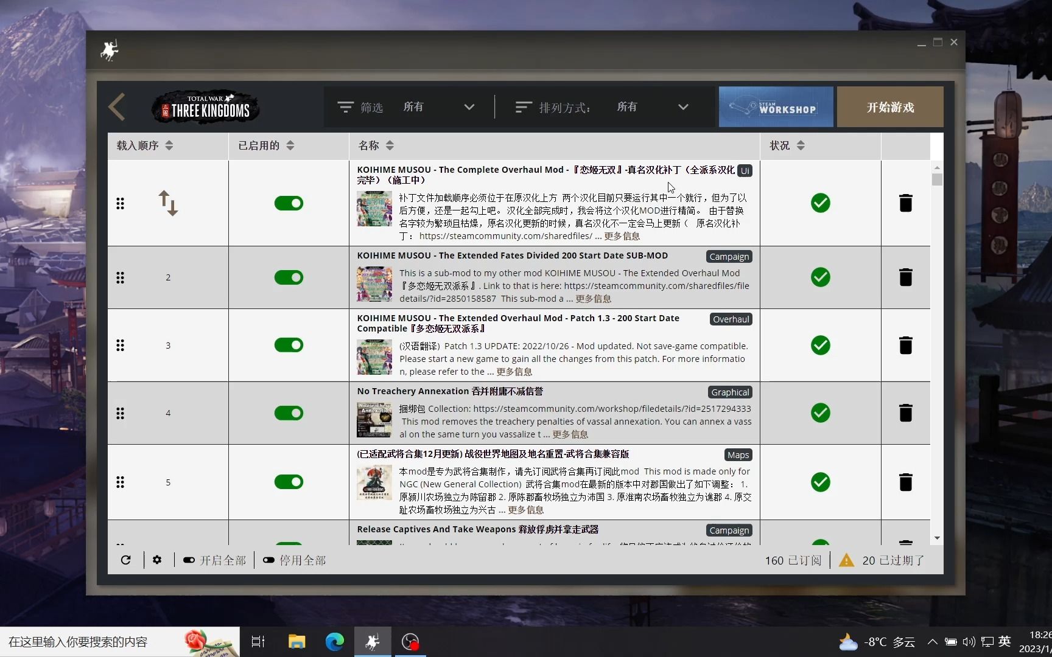Viewport: 1052px width, 657px height.
Task: Open thumbnail of No Treachery Annexation mod
Action: [x=374, y=420]
